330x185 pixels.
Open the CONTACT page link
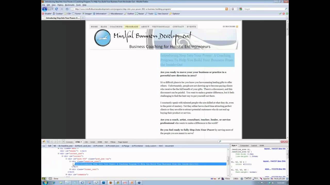click(178, 26)
